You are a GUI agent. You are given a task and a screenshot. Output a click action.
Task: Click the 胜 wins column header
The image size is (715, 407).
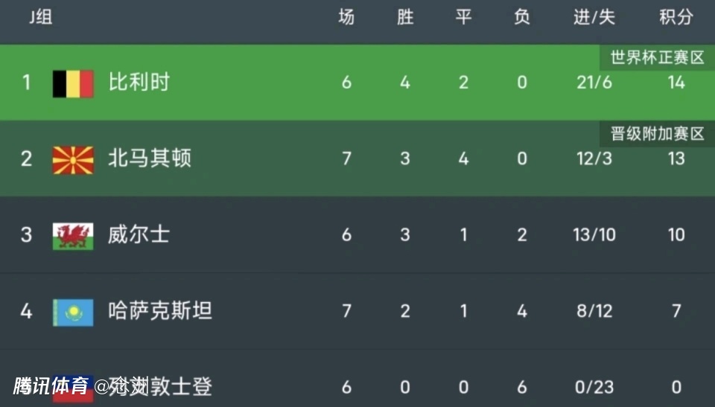pos(404,18)
